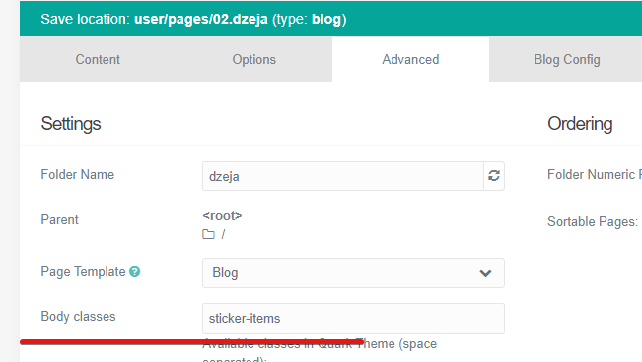Select the Advanced tab
The image size is (642, 362).
click(410, 60)
